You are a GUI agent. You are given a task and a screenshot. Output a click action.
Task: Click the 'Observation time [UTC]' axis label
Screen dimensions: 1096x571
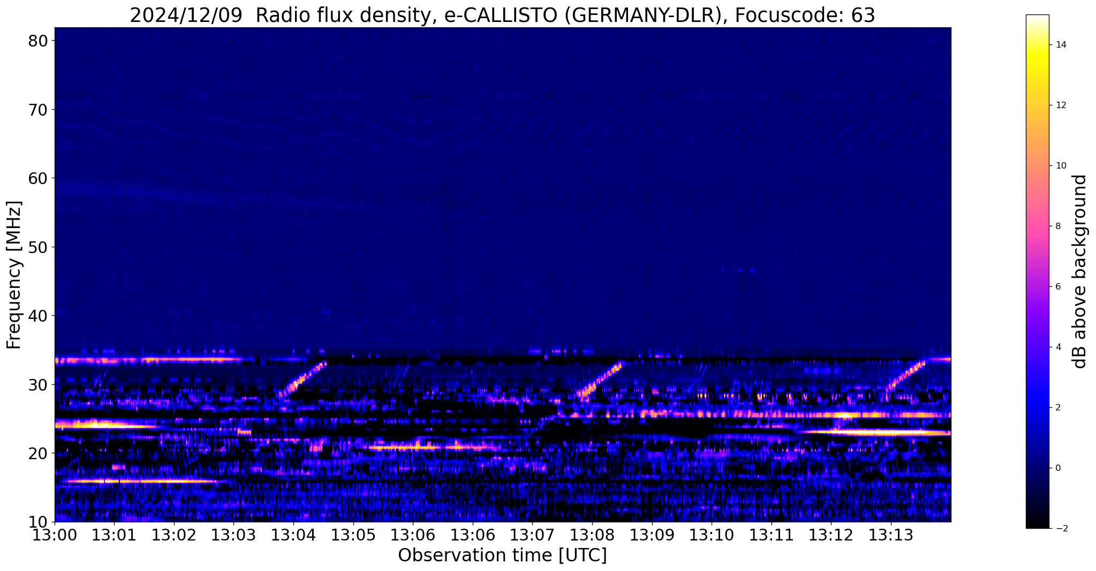[x=502, y=555]
